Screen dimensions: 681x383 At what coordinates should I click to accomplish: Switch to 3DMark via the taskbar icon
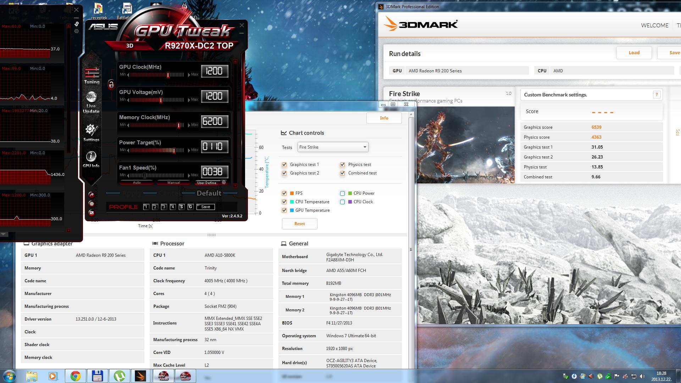pos(141,376)
